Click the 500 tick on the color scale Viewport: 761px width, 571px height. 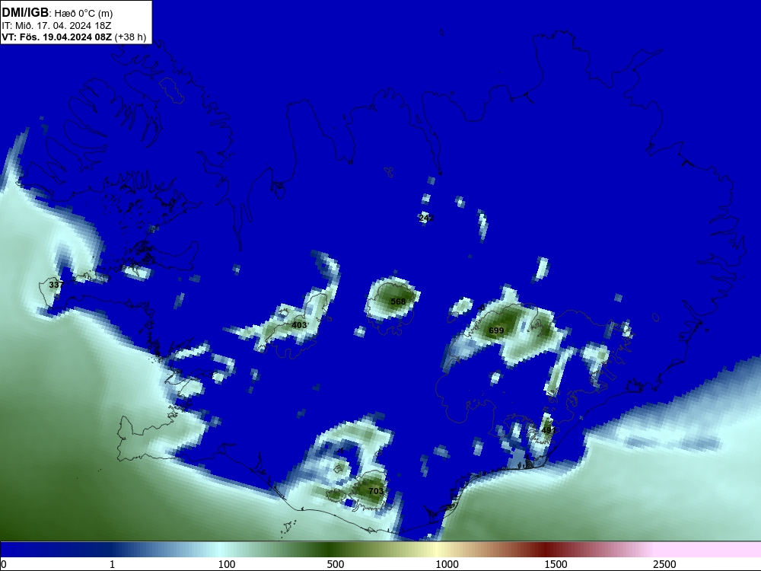(x=336, y=564)
